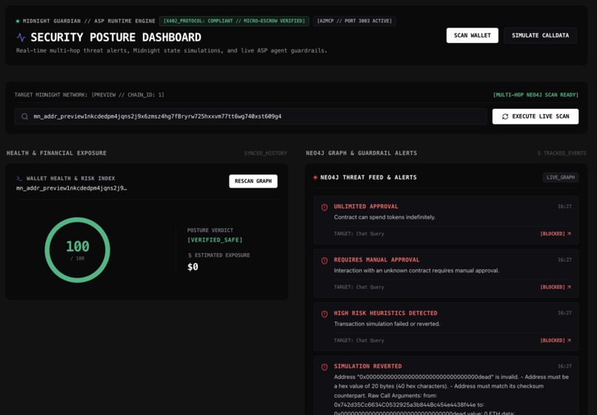
Task: Click the Health & Financial Exposure heading
Action: pos(56,153)
